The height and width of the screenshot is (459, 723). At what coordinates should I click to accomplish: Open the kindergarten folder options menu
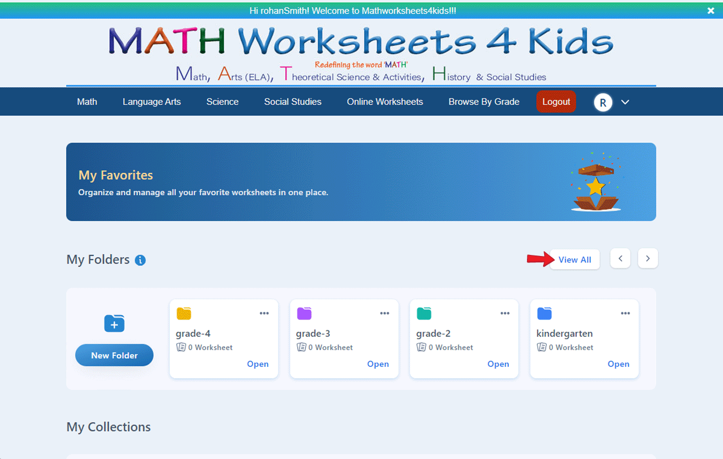(625, 313)
